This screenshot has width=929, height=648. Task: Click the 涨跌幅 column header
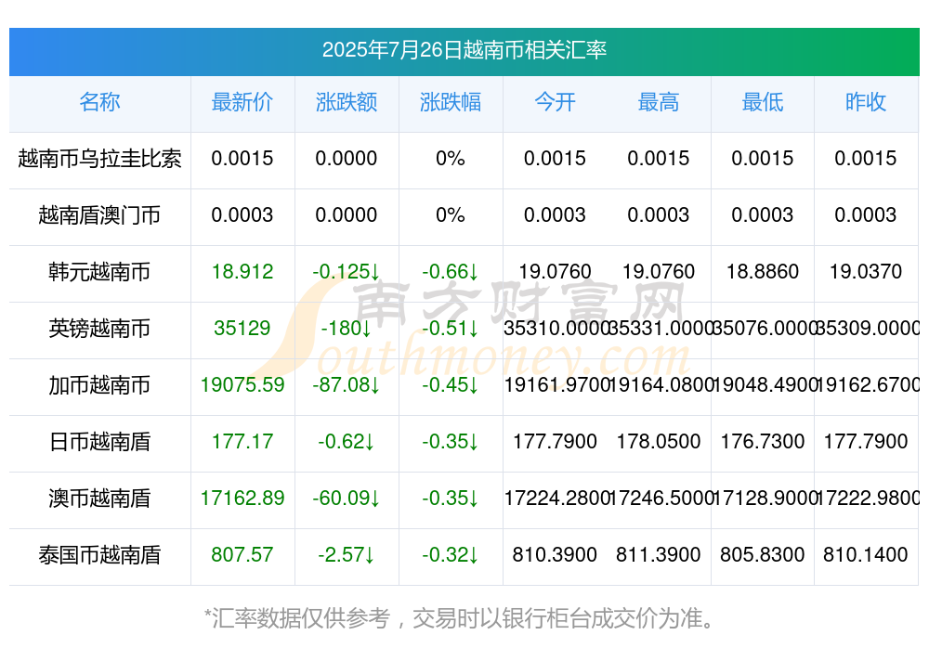pos(451,102)
